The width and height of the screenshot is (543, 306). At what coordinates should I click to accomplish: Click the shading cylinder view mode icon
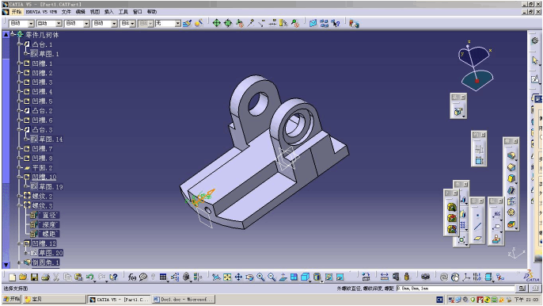[x=317, y=277]
